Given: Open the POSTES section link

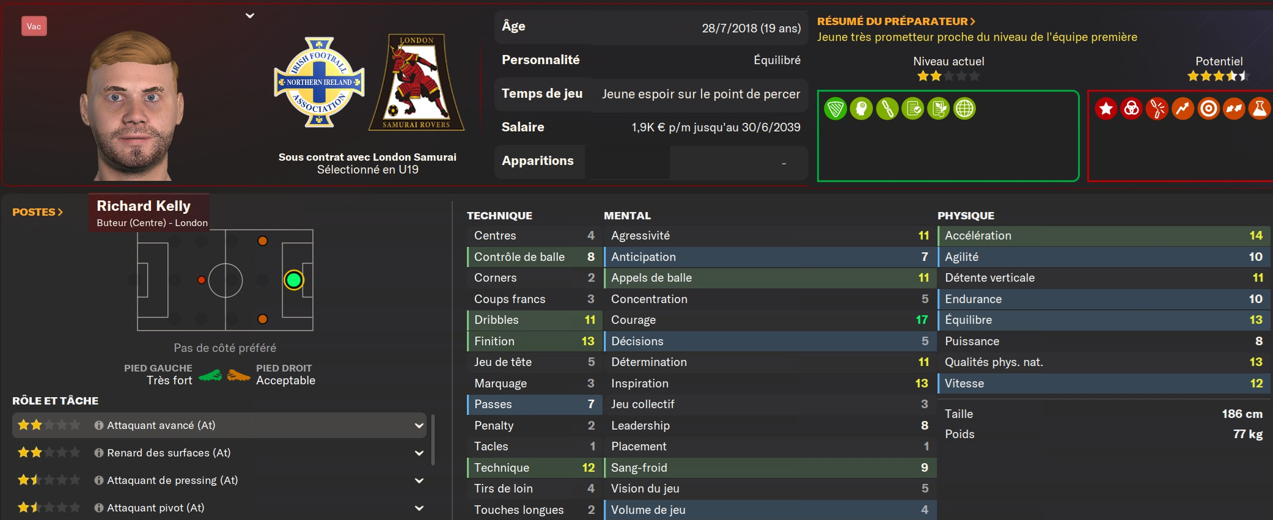Looking at the screenshot, I should [37, 212].
